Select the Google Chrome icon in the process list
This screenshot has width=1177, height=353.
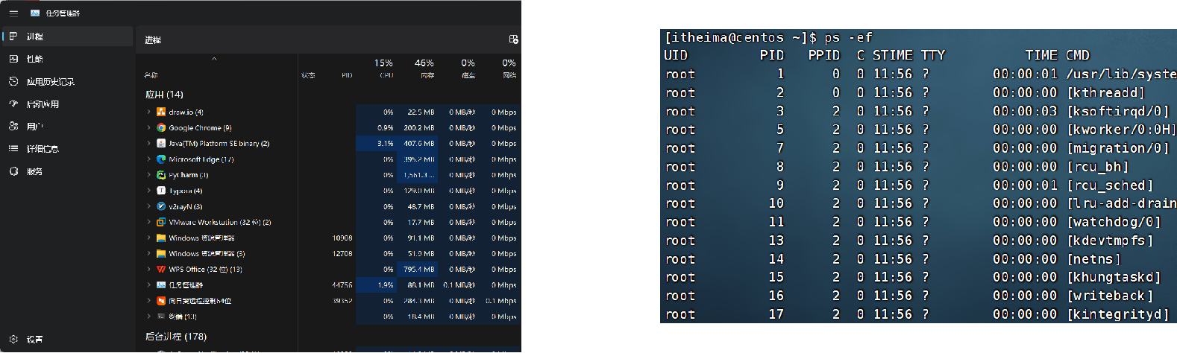coord(161,127)
